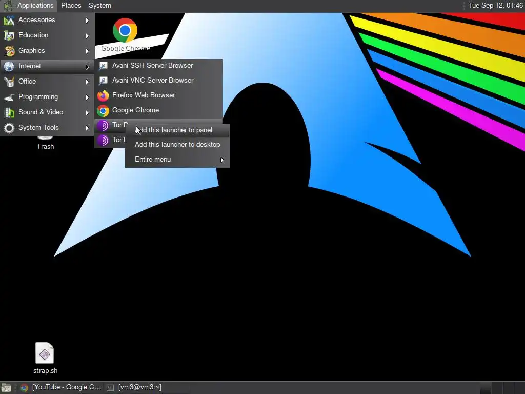Image resolution: width=525 pixels, height=394 pixels.
Task: Switch to YouTube Google Chrome taskbar window
Action: pos(60,387)
